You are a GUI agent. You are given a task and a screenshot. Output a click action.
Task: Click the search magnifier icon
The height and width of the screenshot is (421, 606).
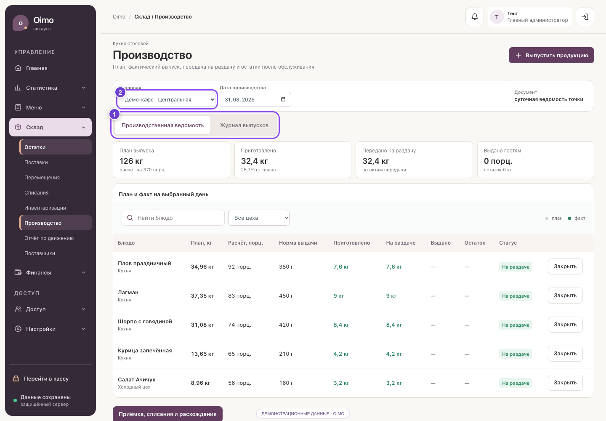tap(130, 218)
